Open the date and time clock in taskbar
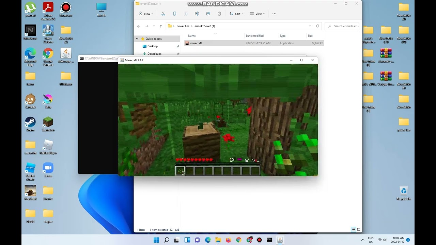This screenshot has height=245, width=436. click(x=398, y=240)
